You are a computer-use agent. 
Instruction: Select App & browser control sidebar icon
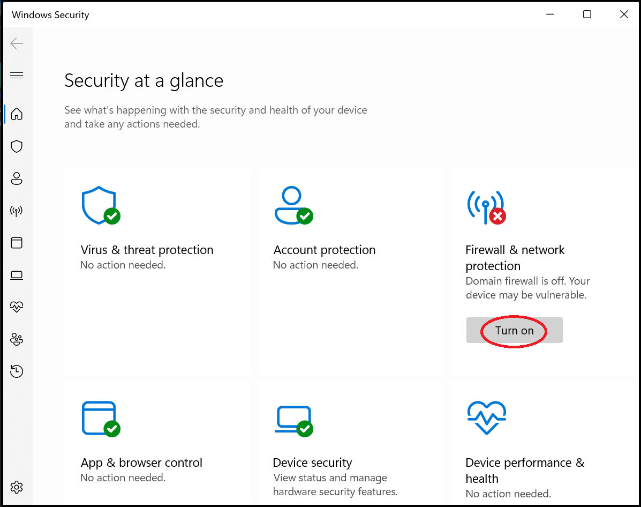pyautogui.click(x=17, y=243)
